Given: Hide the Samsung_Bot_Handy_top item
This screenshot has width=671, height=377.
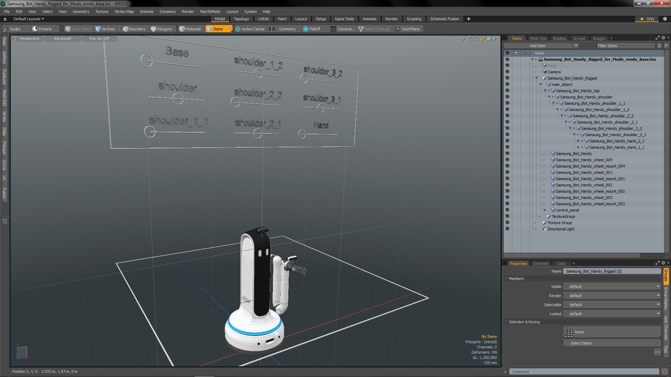Looking at the screenshot, I should point(507,91).
